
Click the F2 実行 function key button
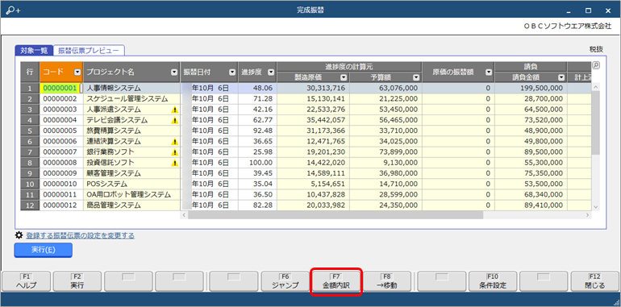pyautogui.click(x=77, y=281)
